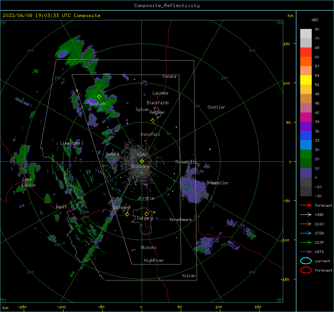Click the yellow diamond marker near RockyMH
The height and width of the screenshot is (312, 334).
pyautogui.click(x=99, y=97)
